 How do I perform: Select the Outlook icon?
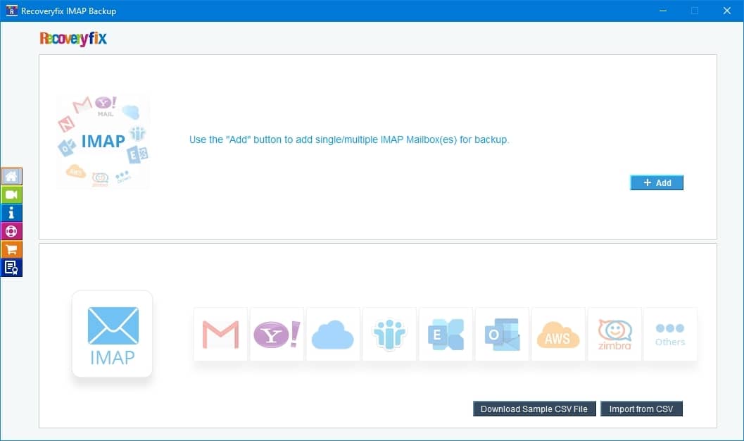click(502, 334)
